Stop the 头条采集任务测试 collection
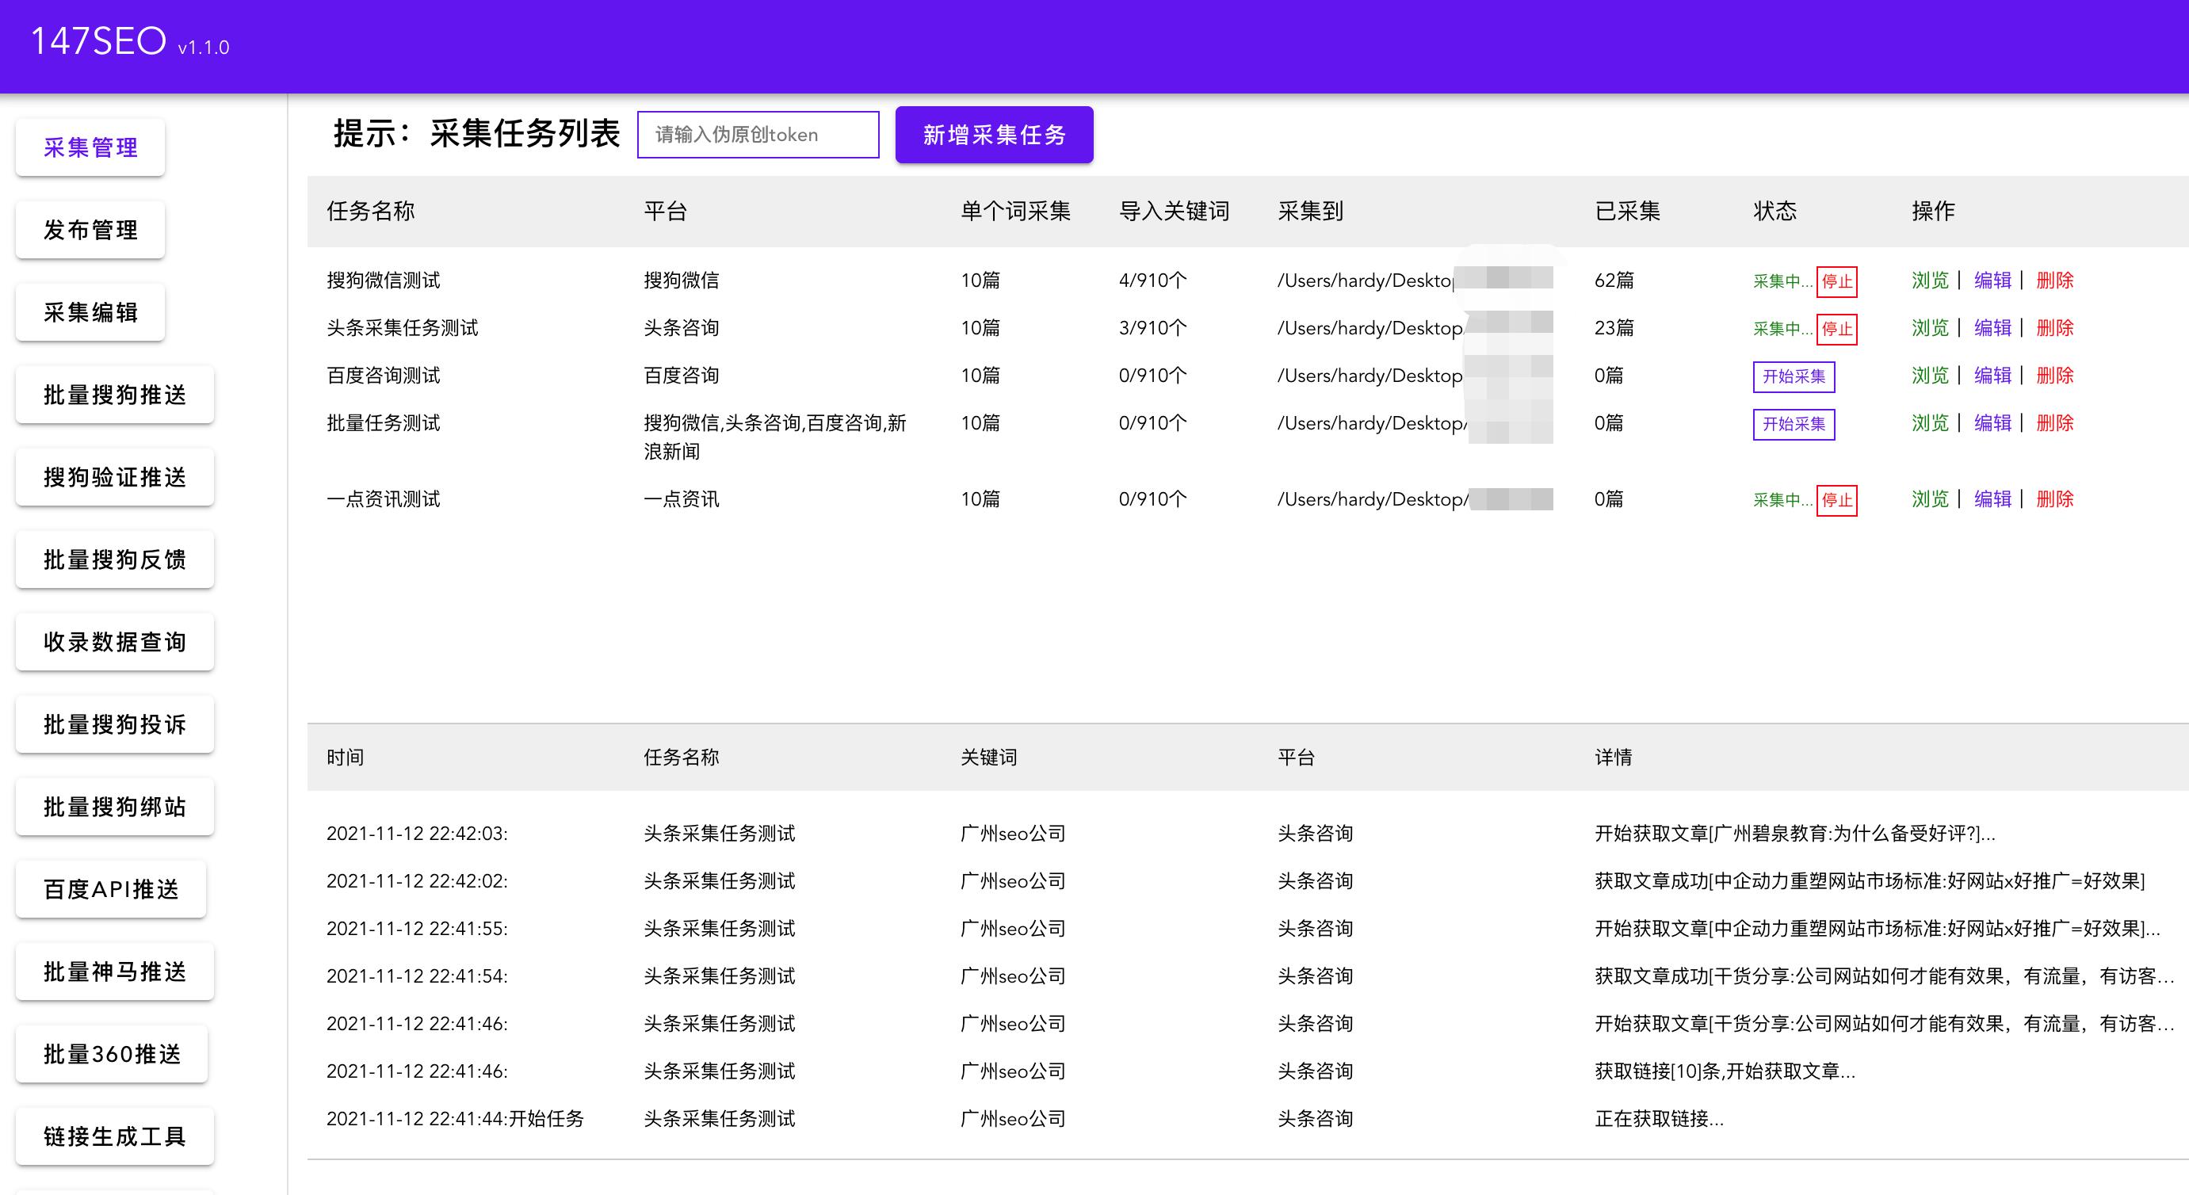2189x1195 pixels. point(1837,330)
